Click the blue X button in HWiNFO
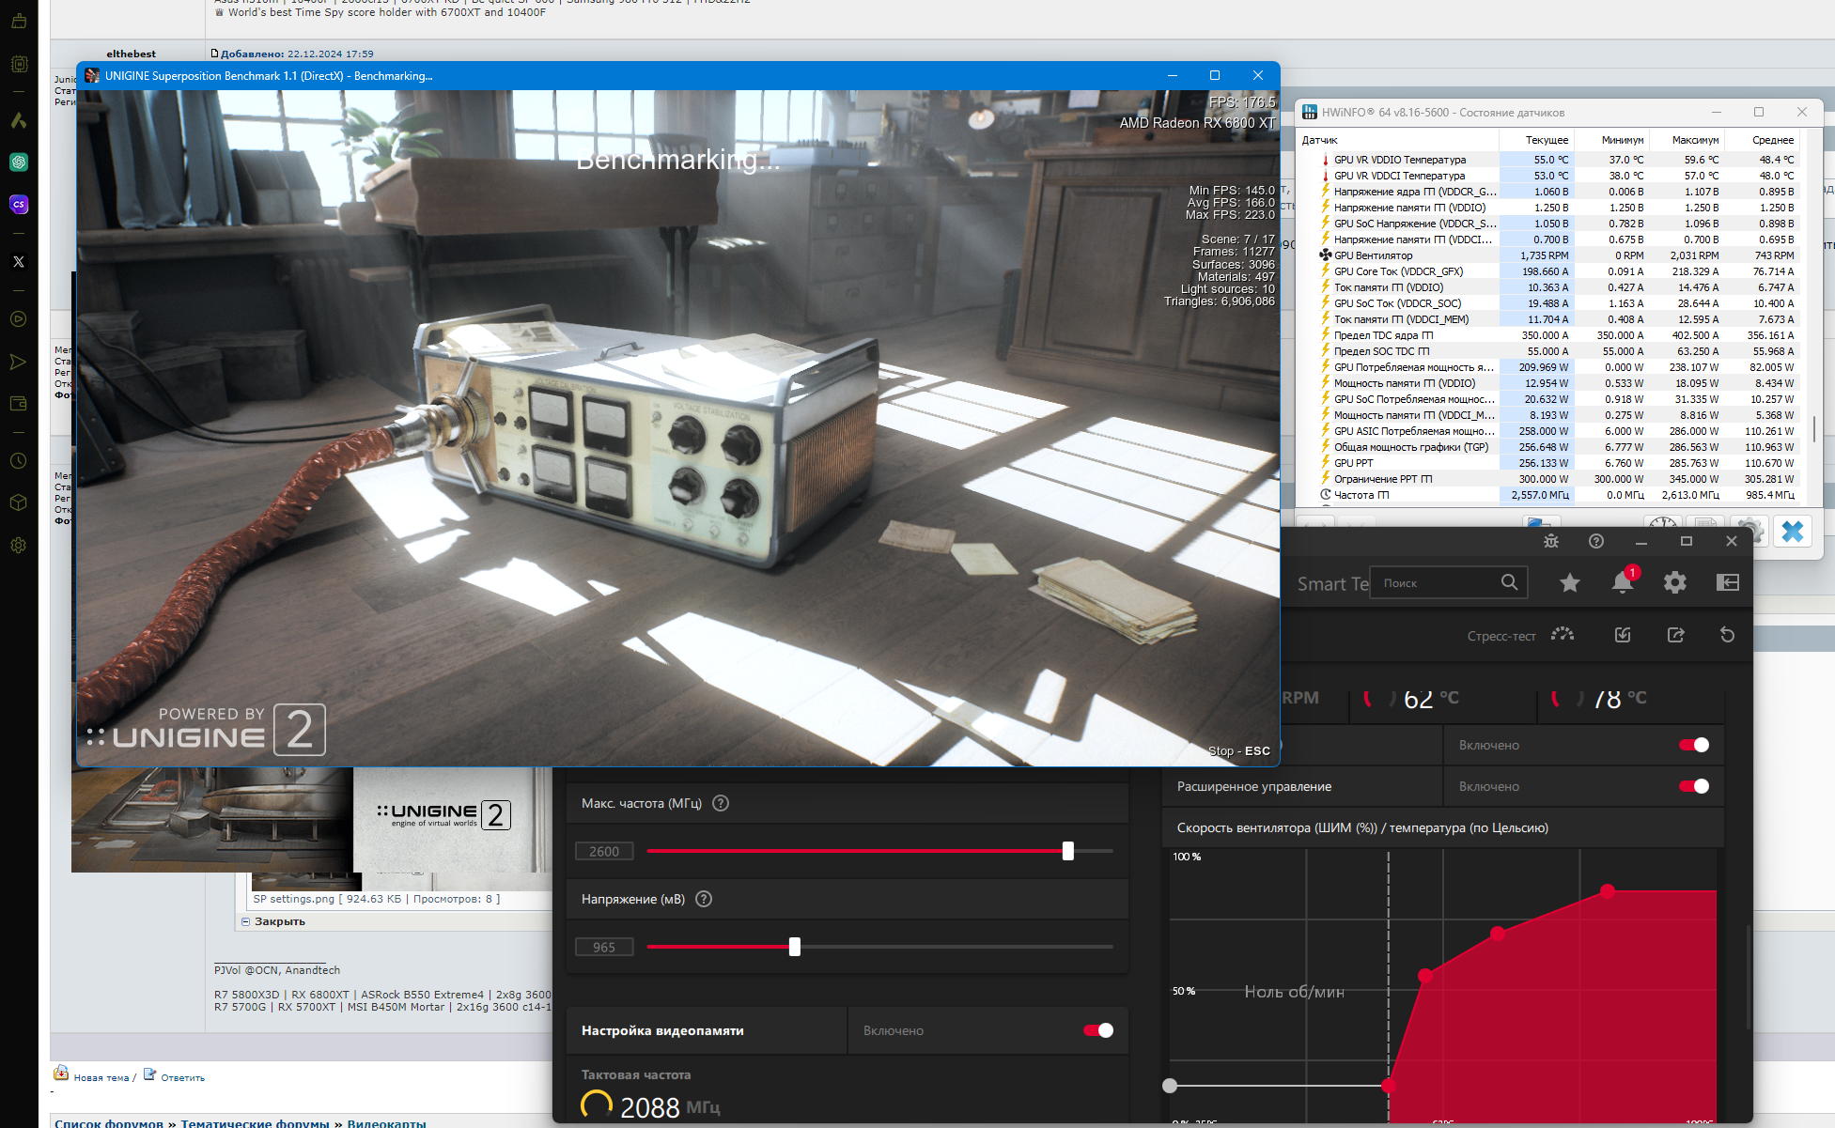 [x=1792, y=532]
